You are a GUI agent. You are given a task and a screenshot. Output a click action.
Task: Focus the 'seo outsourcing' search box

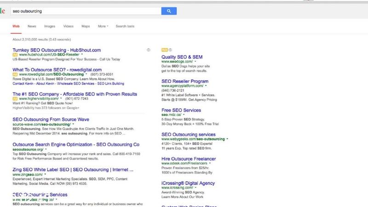tap(86, 11)
